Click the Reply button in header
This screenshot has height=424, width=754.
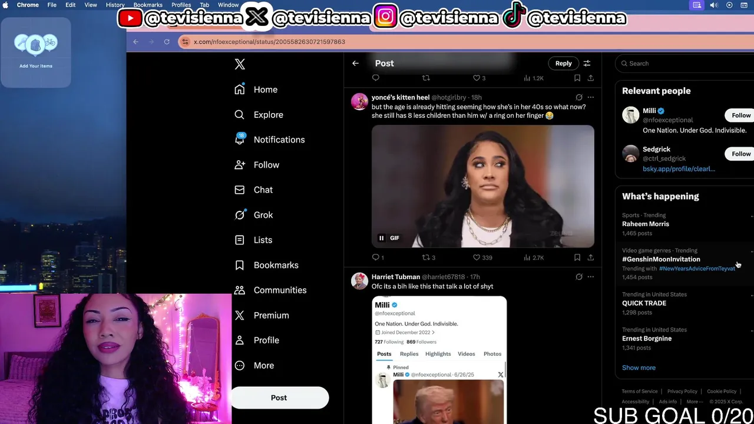click(x=563, y=63)
